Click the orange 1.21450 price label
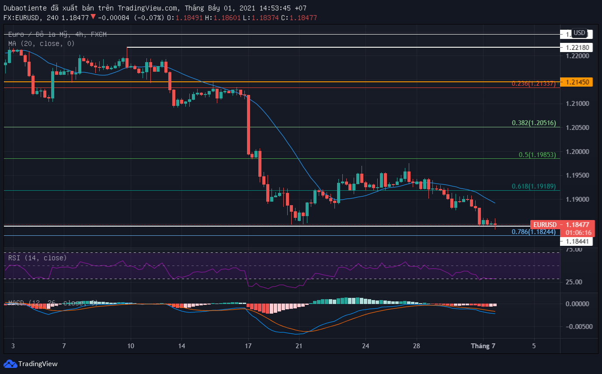 (x=577, y=82)
